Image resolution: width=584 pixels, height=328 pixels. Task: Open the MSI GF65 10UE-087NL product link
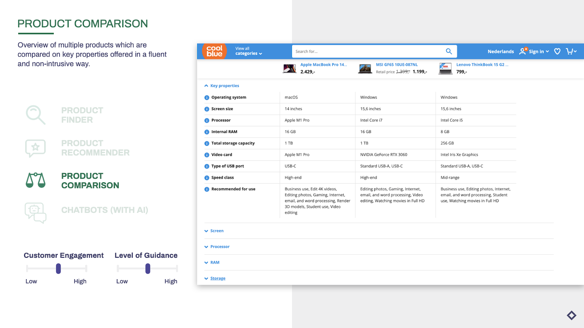coord(397,64)
